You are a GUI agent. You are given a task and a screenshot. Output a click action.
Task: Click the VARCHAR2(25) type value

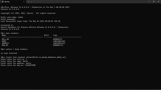(x=59, y=43)
